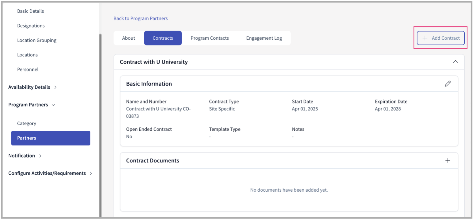This screenshot has height=220, width=474.
Task: Go to Locations in sidebar
Action: [27, 55]
